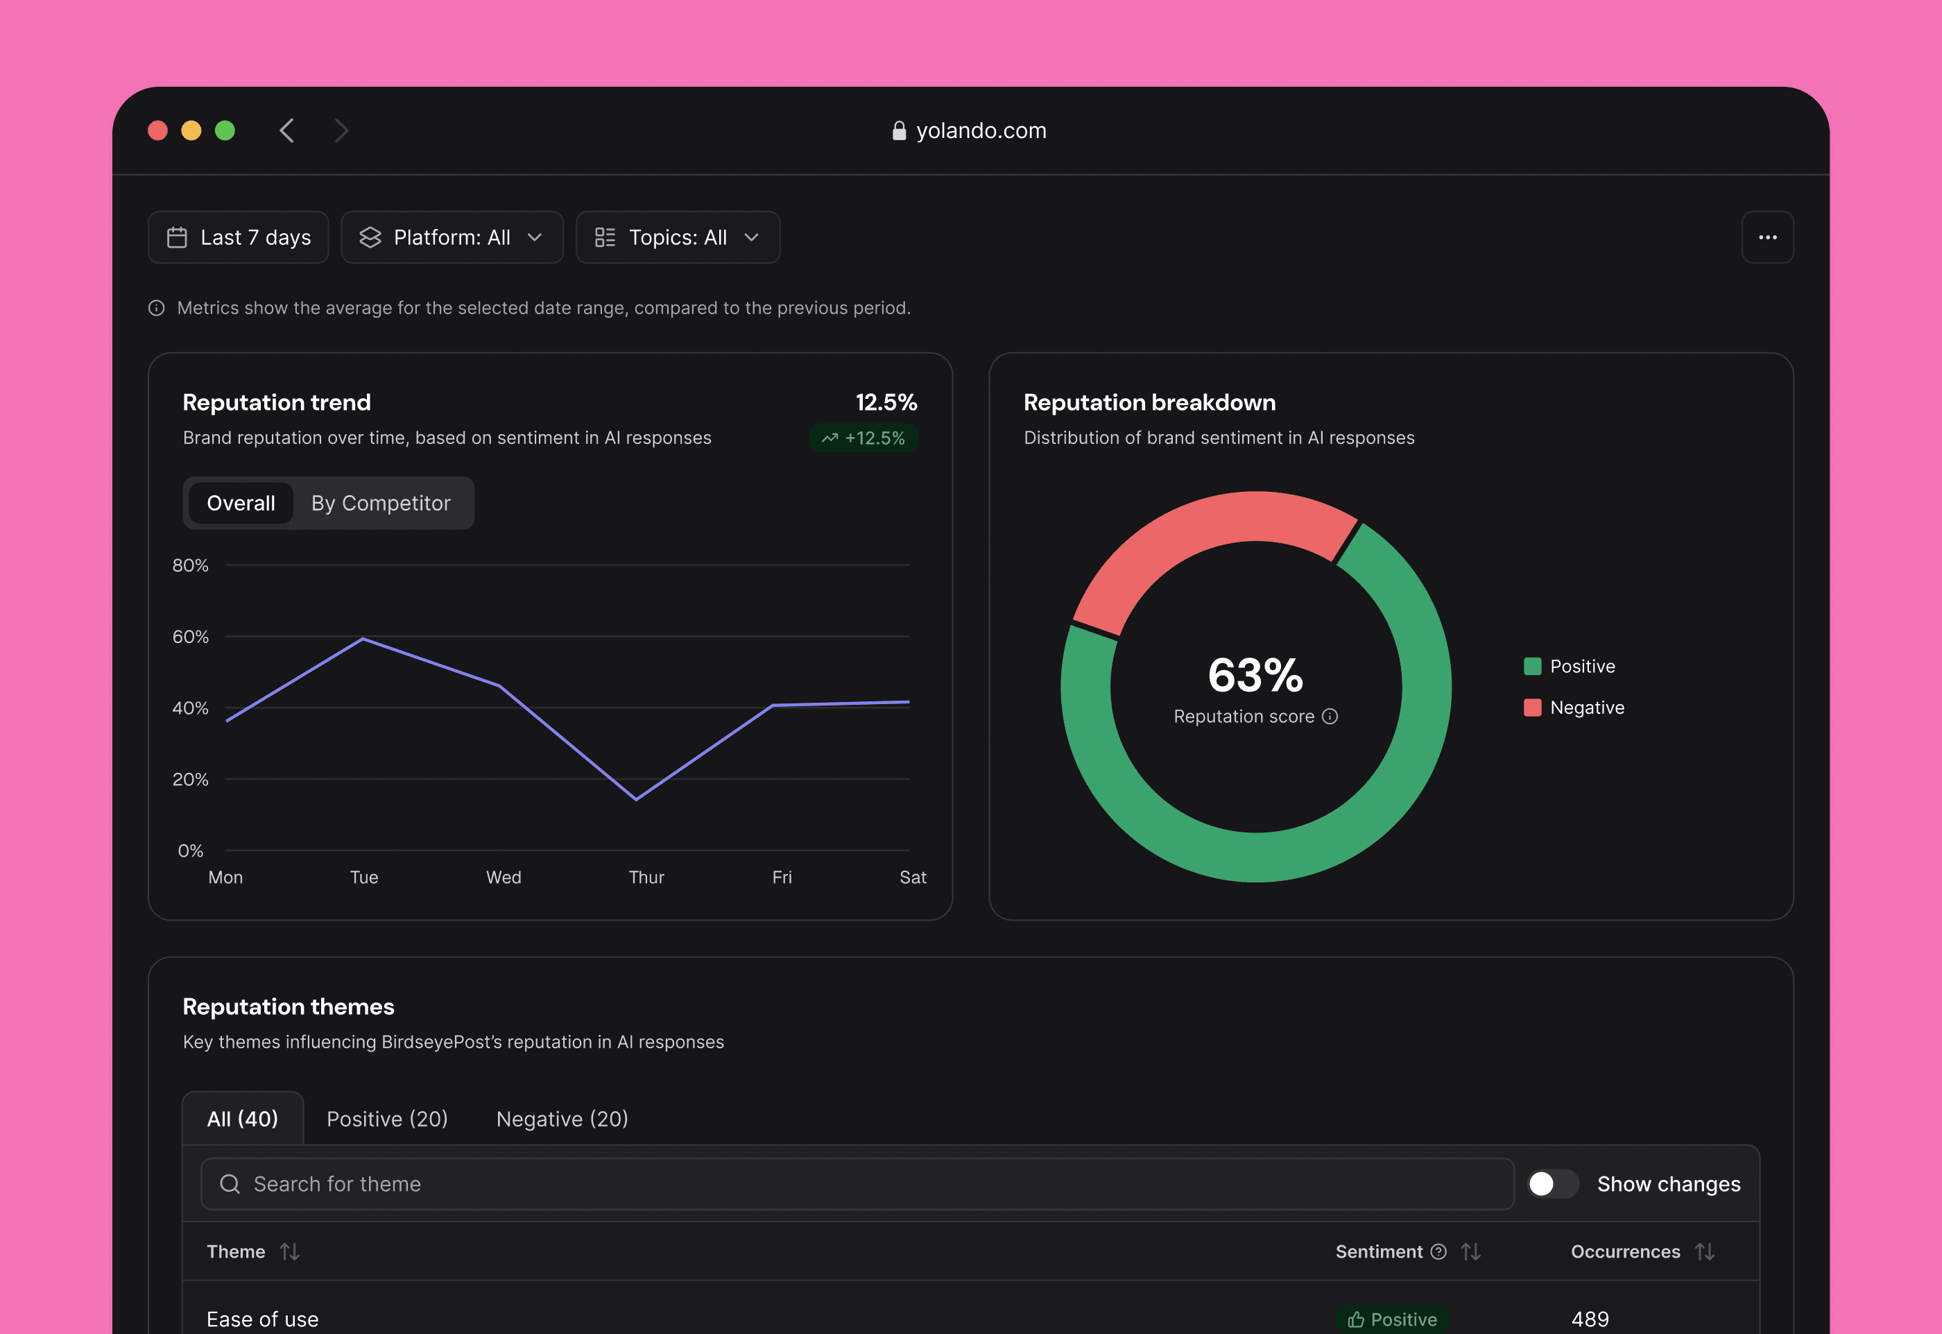Viewport: 1942px width, 1334px height.
Task: Click the metrics info circle icon
Action: (x=156, y=309)
